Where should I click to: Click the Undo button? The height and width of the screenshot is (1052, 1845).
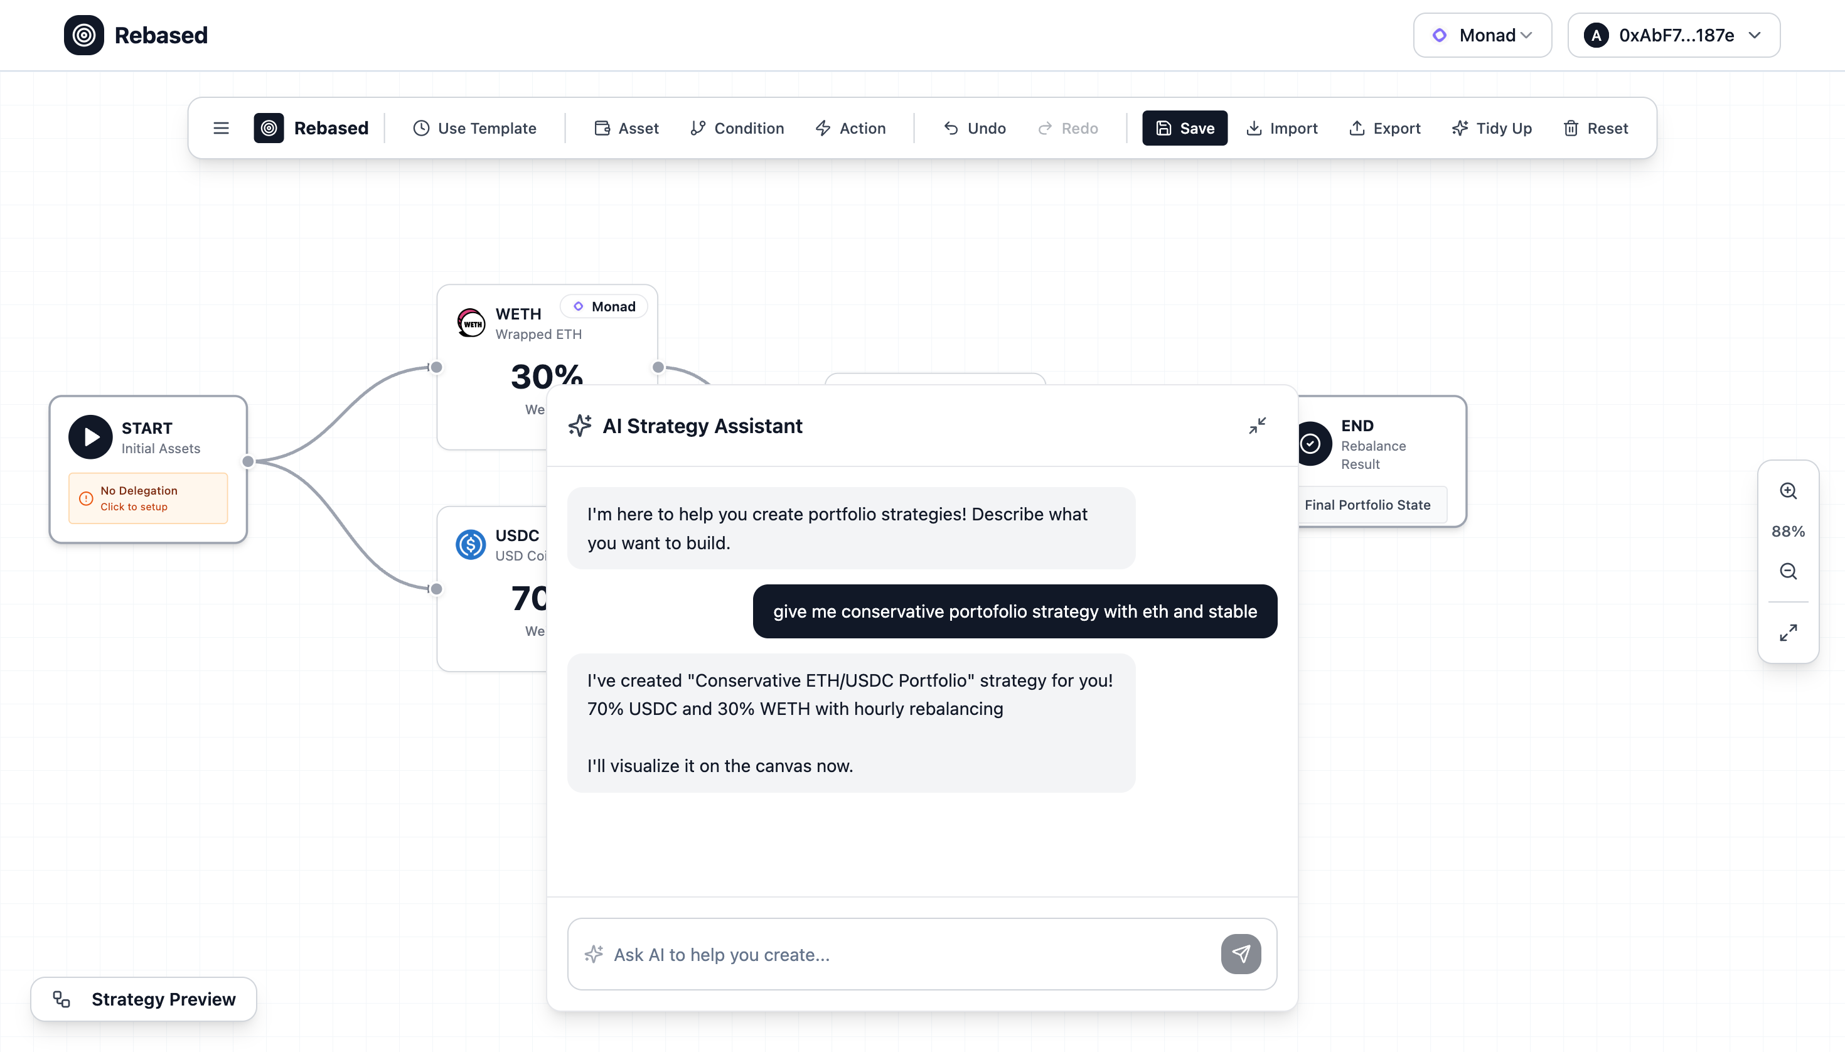click(x=975, y=128)
